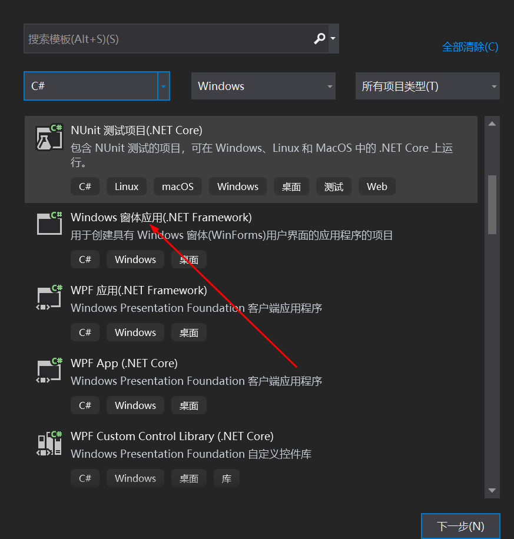Click the Web tag under NUnit
Screen dimensions: 514x539
click(377, 187)
